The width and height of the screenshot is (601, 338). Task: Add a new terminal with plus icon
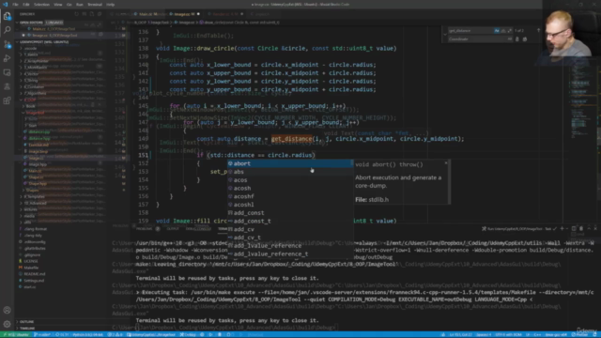(562, 228)
